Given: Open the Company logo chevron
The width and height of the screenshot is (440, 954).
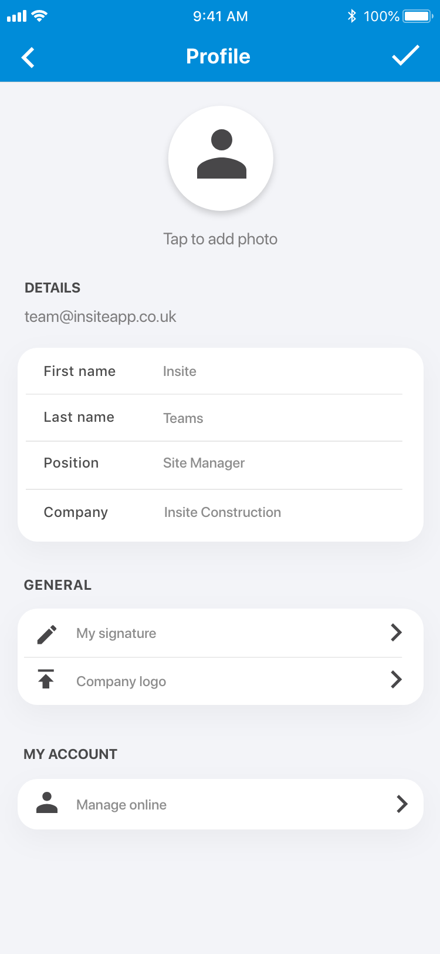Looking at the screenshot, I should pos(397,680).
